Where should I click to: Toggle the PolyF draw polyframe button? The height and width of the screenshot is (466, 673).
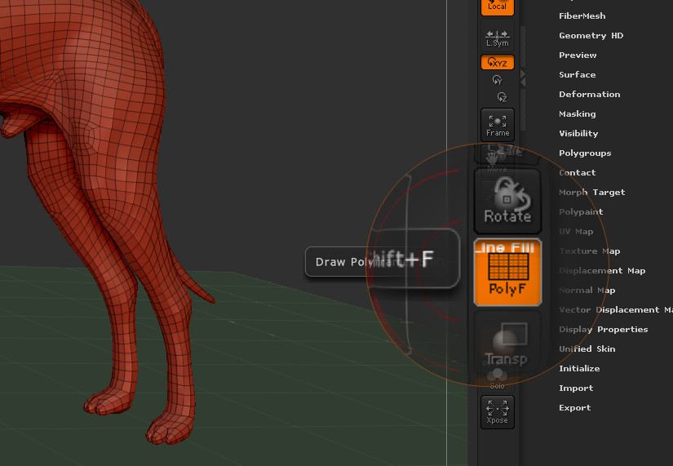[507, 271]
